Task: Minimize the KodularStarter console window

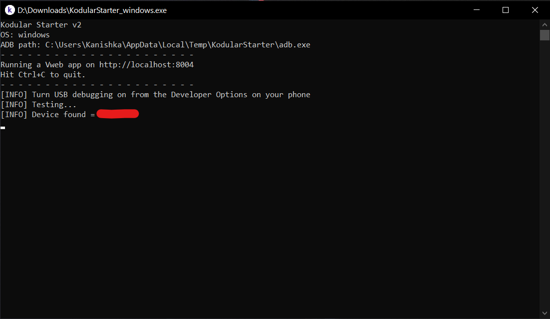Action: pyautogui.click(x=477, y=10)
